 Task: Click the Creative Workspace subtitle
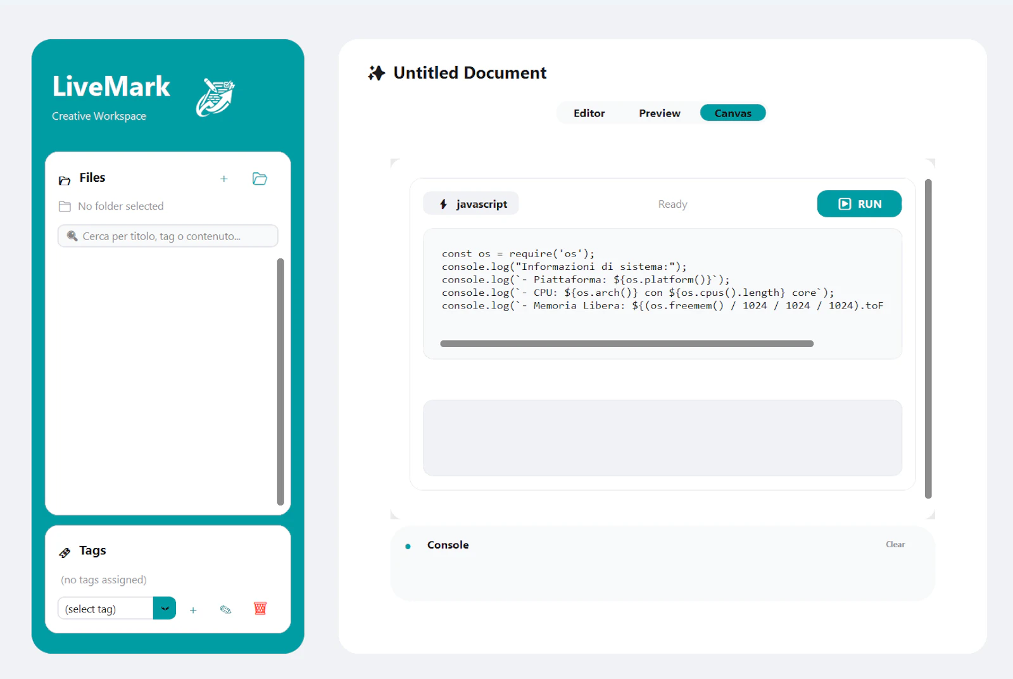[99, 116]
